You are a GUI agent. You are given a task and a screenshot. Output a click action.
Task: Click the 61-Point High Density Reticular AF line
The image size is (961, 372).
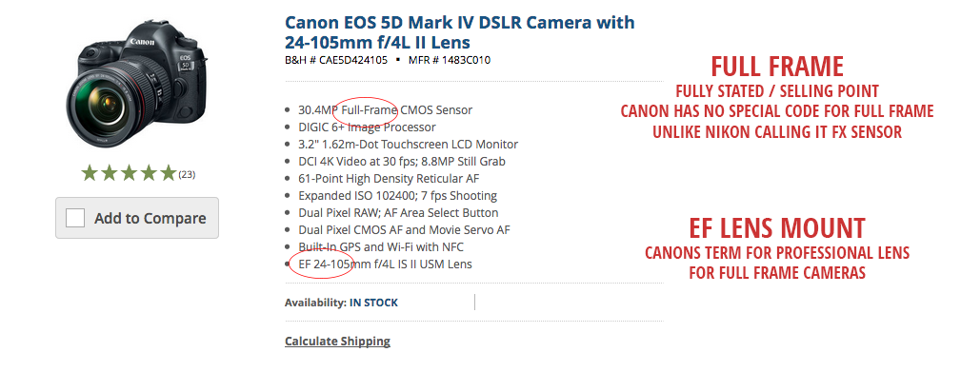(x=389, y=179)
